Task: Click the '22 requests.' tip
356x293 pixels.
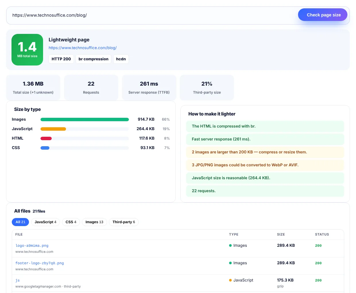Action: point(265,191)
